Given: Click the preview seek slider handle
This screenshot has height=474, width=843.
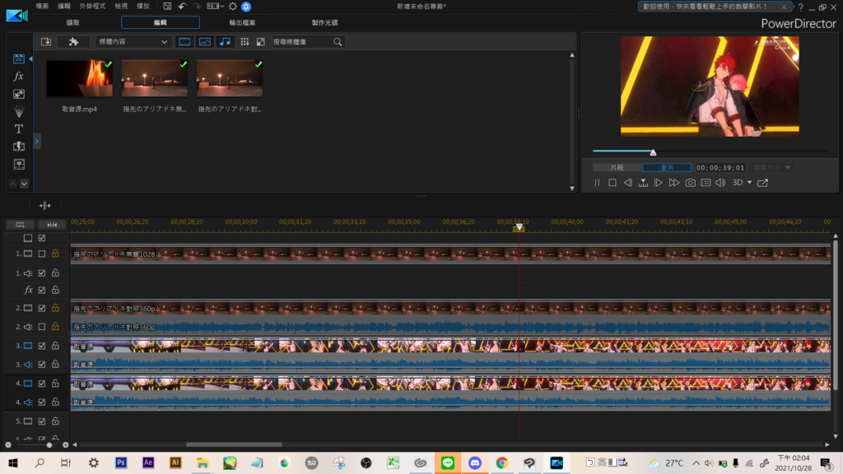Looking at the screenshot, I should (x=653, y=152).
